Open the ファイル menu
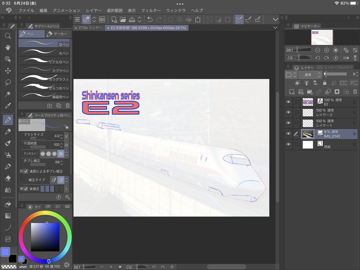This screenshot has height=270, width=360. point(26,10)
